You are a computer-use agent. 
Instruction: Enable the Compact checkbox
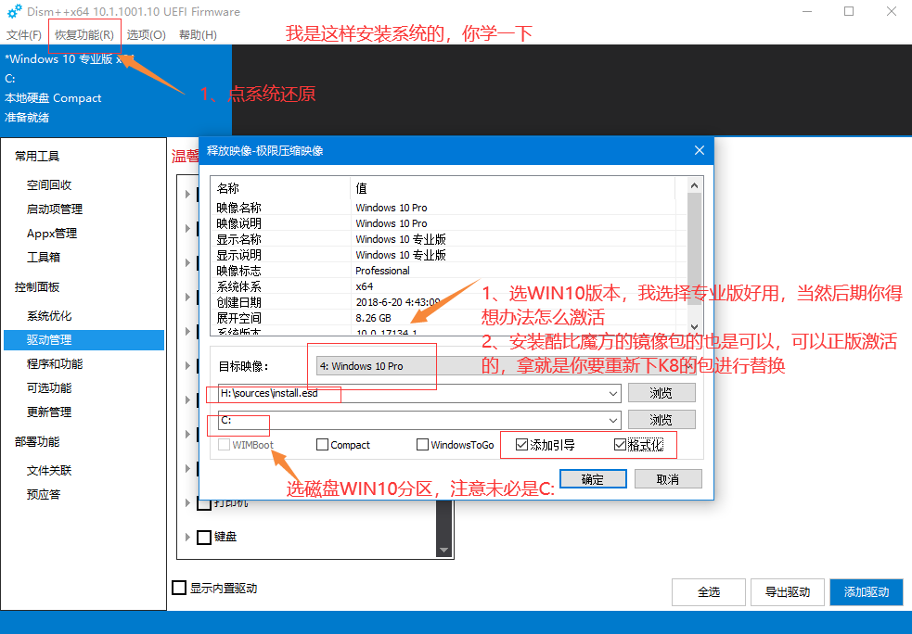323,445
